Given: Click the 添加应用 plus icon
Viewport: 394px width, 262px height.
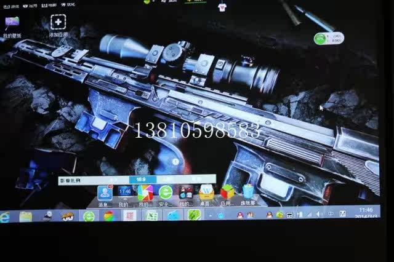Looking at the screenshot, I should click(x=58, y=24).
